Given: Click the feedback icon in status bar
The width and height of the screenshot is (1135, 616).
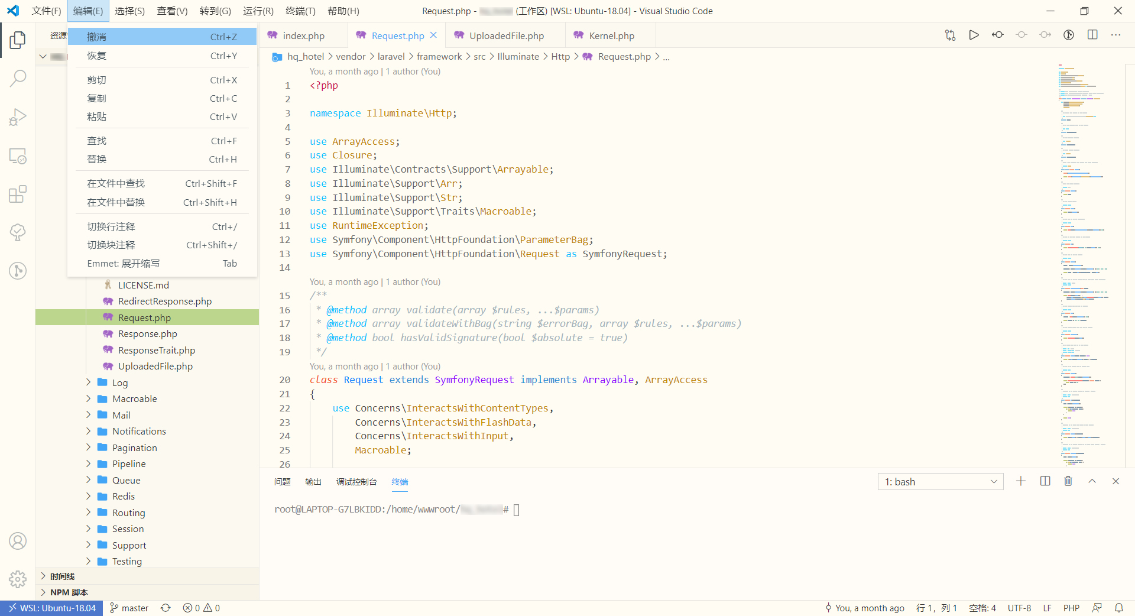Looking at the screenshot, I should [1097, 608].
